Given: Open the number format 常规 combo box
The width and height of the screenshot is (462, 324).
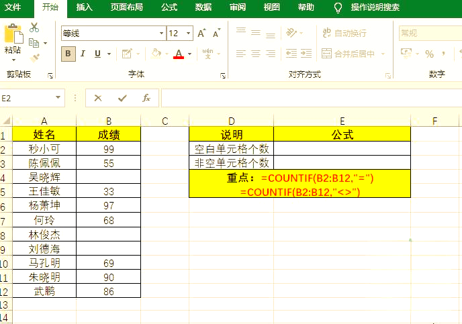Looking at the screenshot, I should coord(430,34).
